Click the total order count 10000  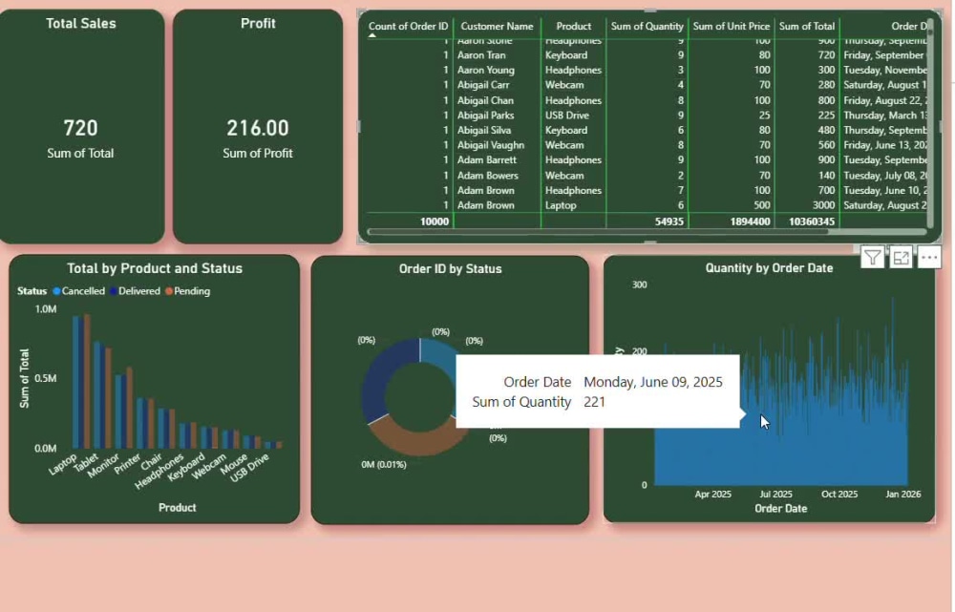click(435, 222)
